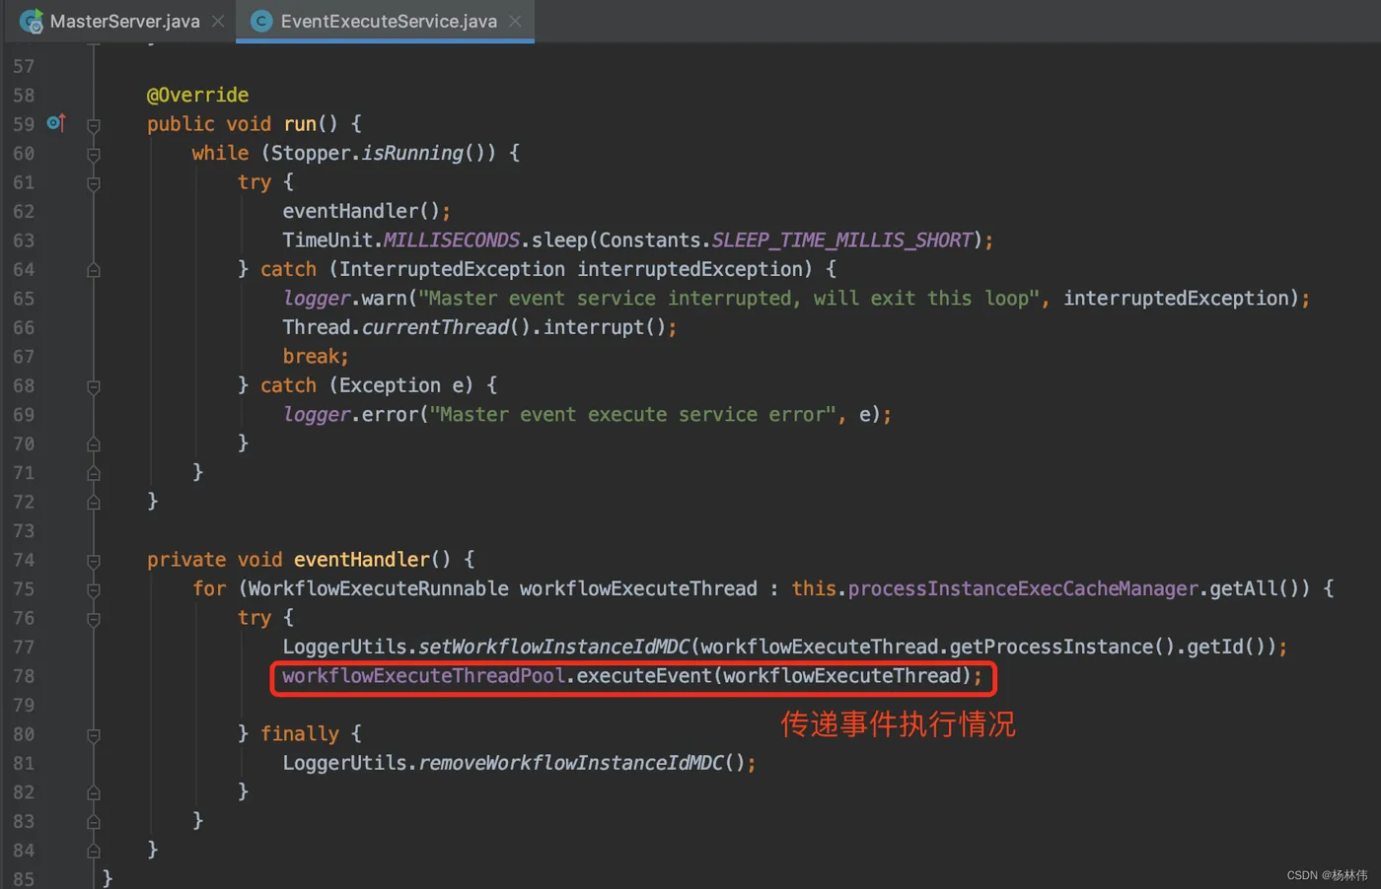Image resolution: width=1381 pixels, height=889 pixels.
Task: Click the fold end marker on line 72
Action: coord(94,503)
